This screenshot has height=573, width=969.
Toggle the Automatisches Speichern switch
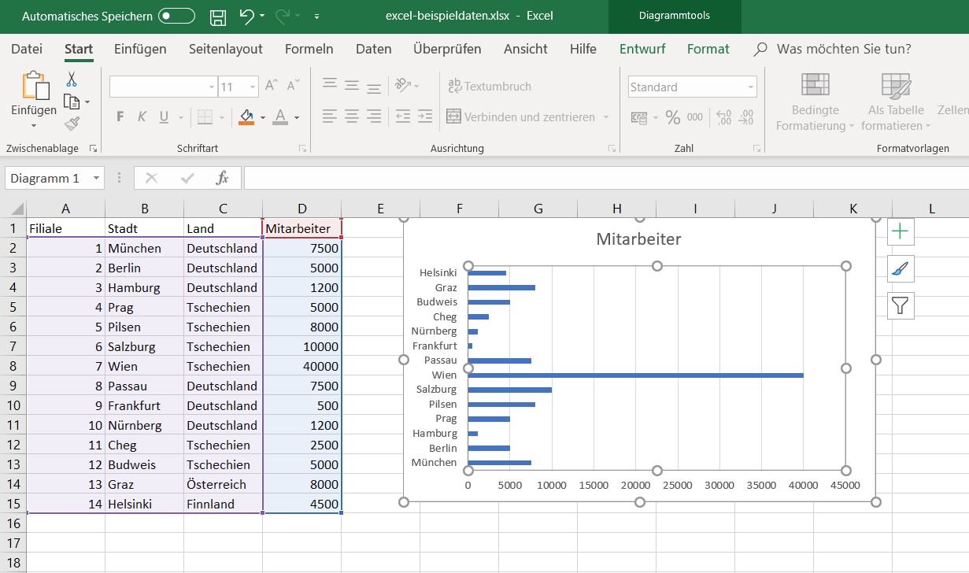click(x=176, y=16)
